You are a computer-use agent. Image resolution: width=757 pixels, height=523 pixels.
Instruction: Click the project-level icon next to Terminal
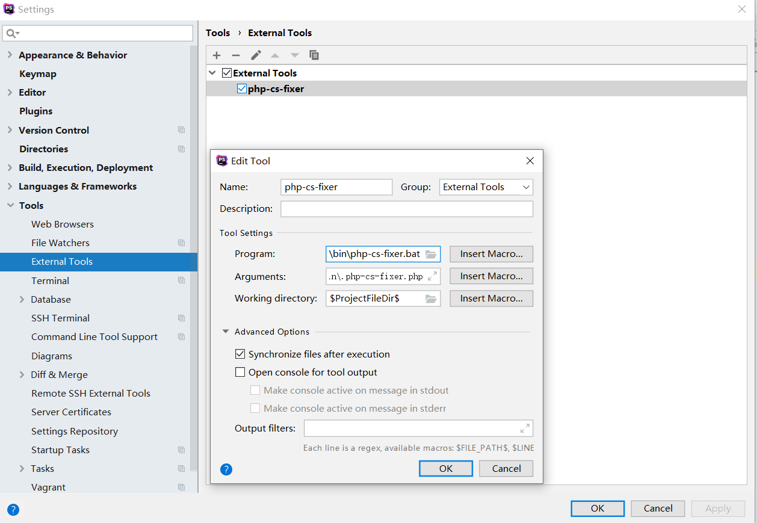click(x=182, y=280)
